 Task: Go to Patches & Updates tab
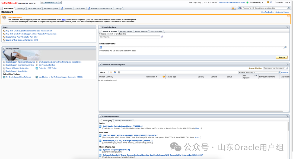click(51, 8)
